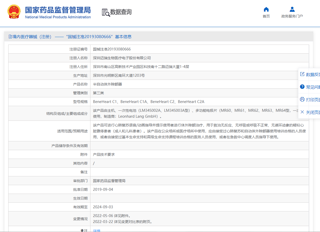Open the 政务服务门户 text link
The height and width of the screenshot is (232, 320).
click(x=292, y=16)
